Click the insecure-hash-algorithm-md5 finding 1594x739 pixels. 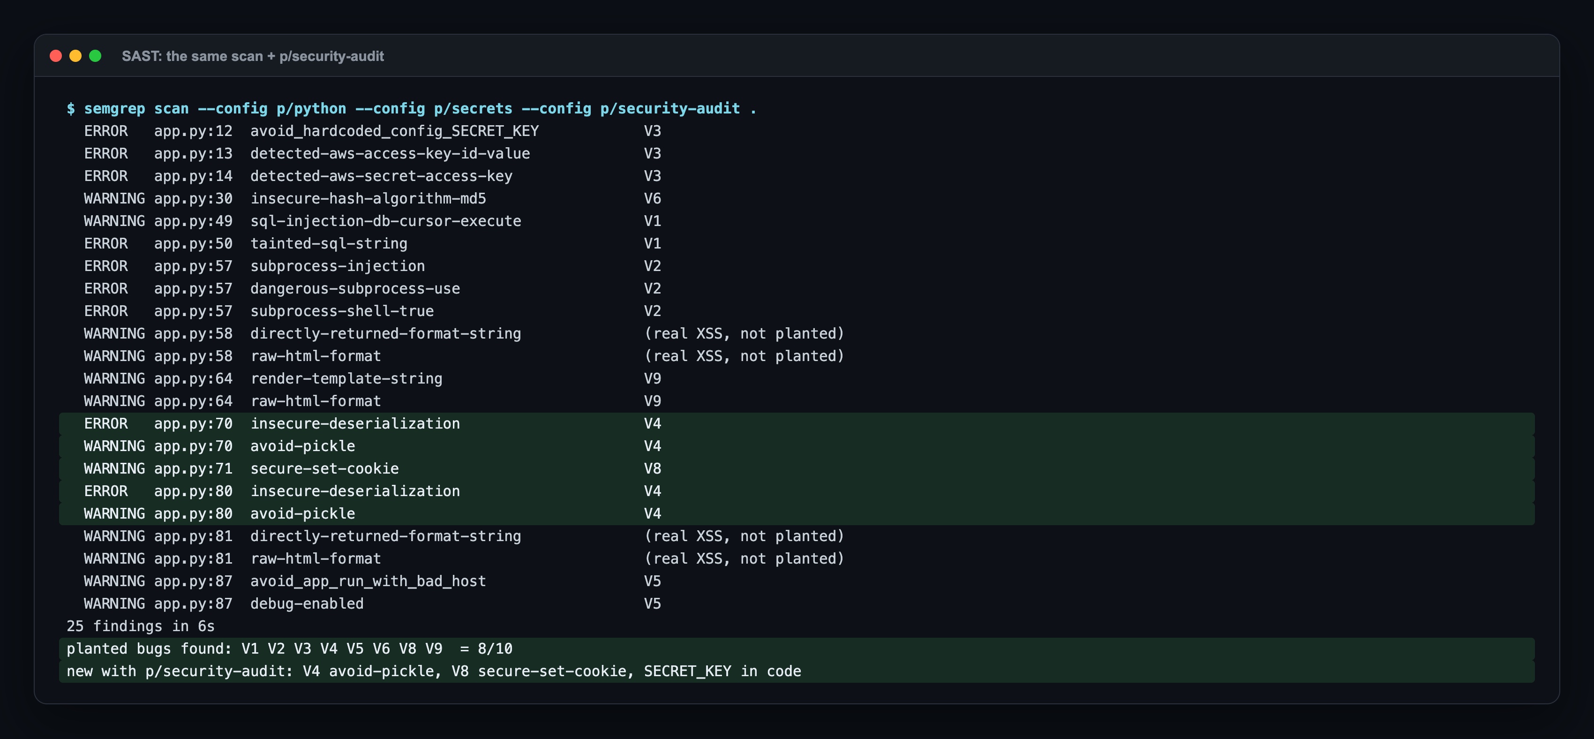368,199
